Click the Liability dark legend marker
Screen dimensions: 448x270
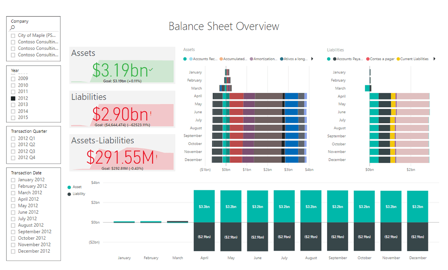(x=69, y=194)
